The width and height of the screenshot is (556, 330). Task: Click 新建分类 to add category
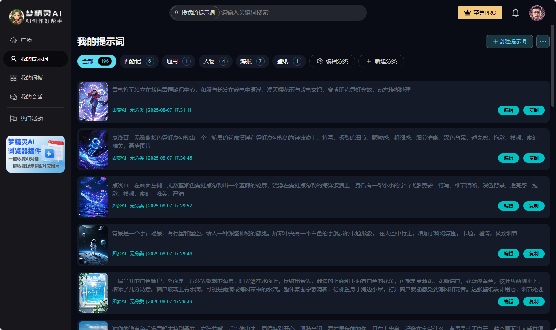381,61
